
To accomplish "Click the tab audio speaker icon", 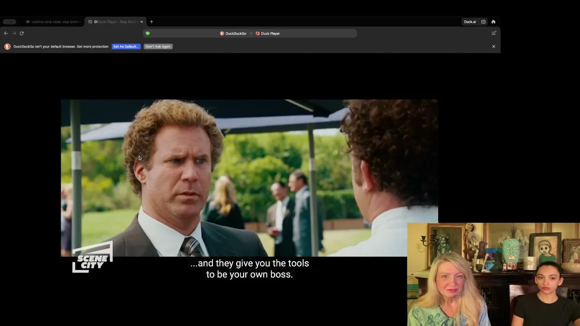I will 96,22.
